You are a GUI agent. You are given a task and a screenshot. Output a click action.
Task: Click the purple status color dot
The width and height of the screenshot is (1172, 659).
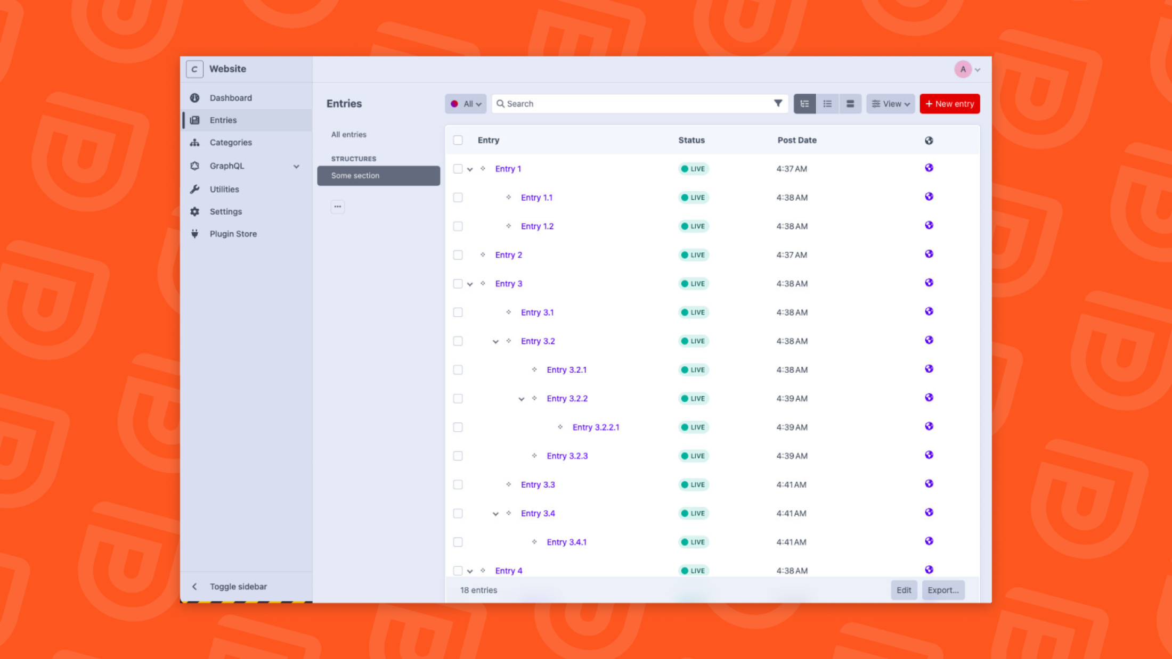pos(454,104)
